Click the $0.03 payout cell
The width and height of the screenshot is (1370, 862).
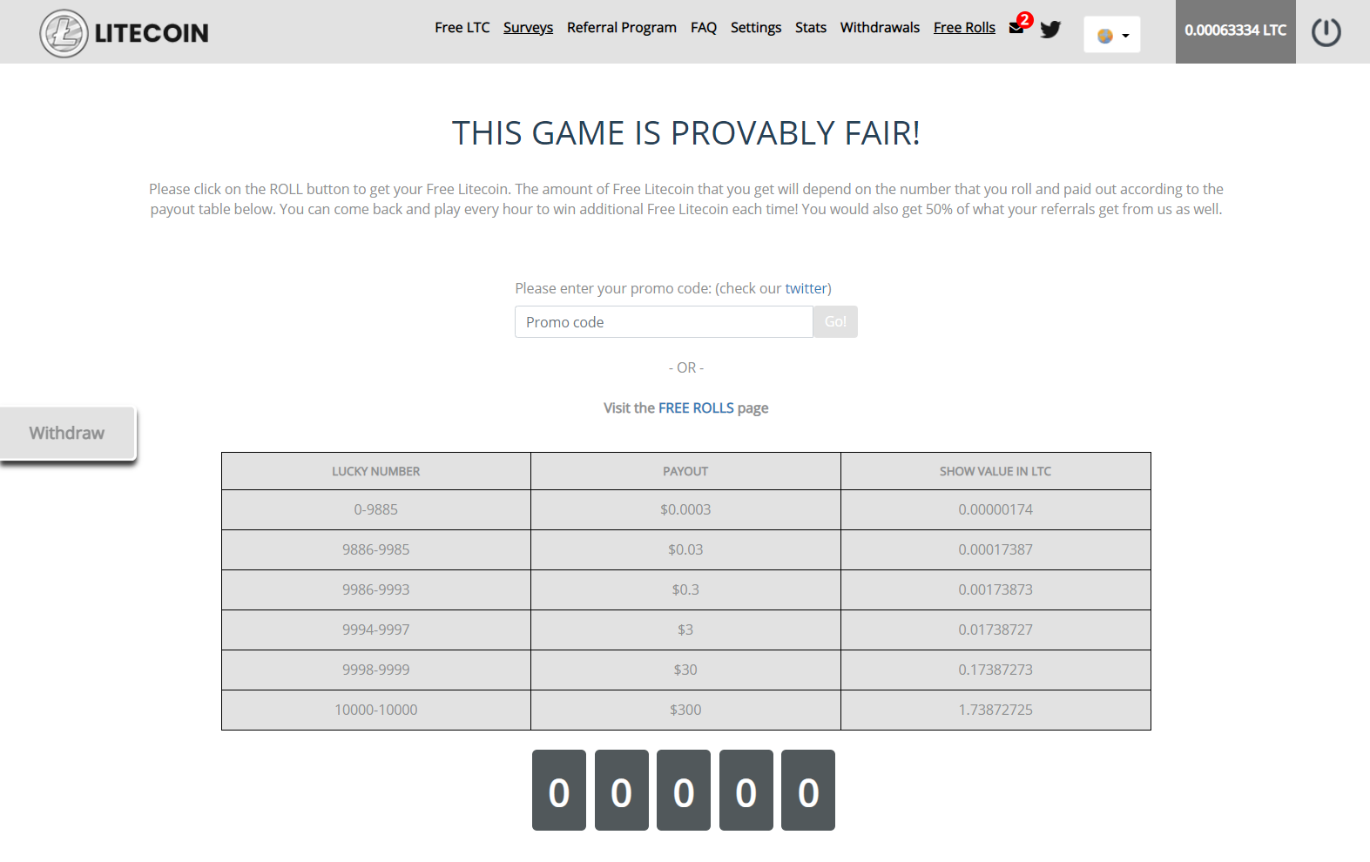coord(685,549)
